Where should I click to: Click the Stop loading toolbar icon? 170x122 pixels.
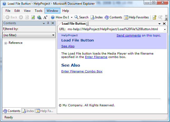point(27,17)
